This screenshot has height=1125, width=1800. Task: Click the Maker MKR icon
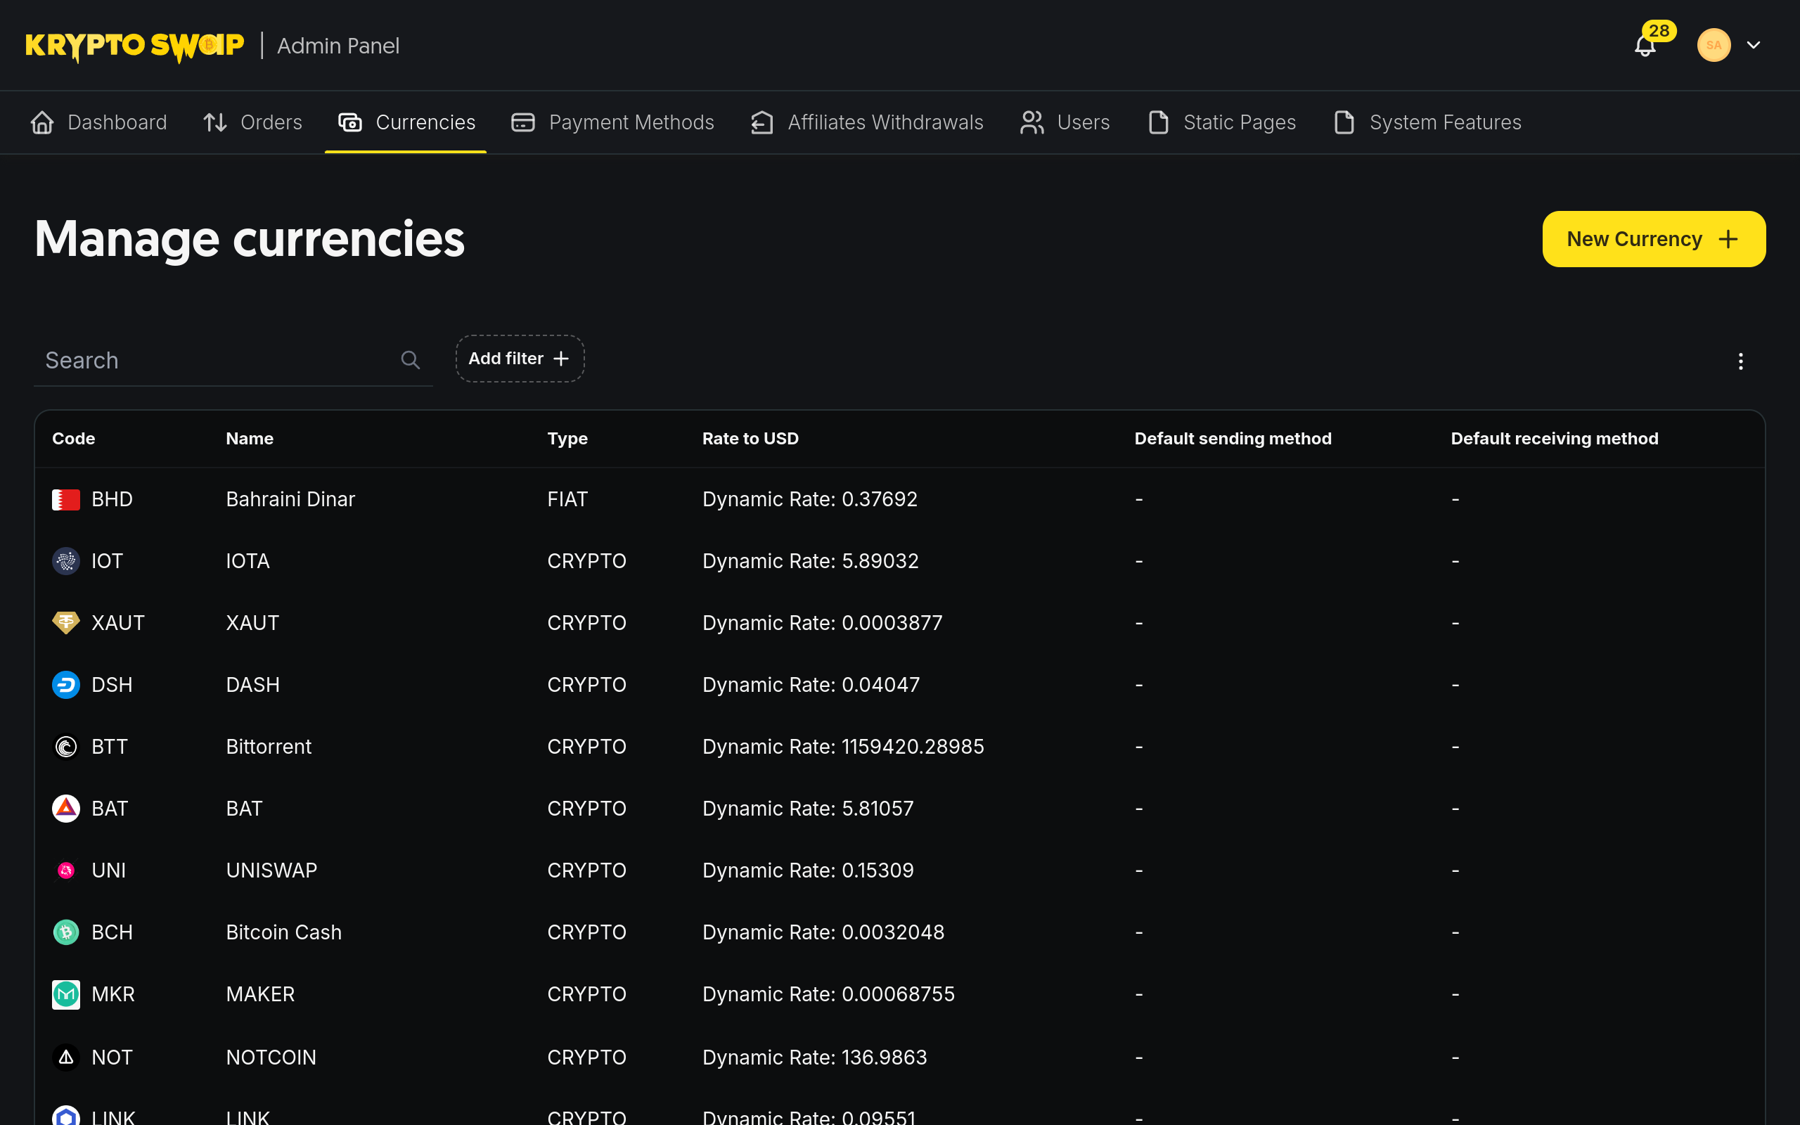point(66,994)
